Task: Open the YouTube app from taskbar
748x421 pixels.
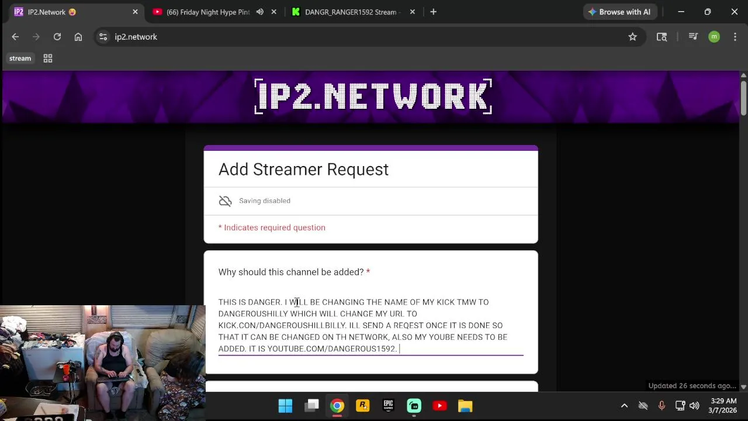Action: (439, 406)
